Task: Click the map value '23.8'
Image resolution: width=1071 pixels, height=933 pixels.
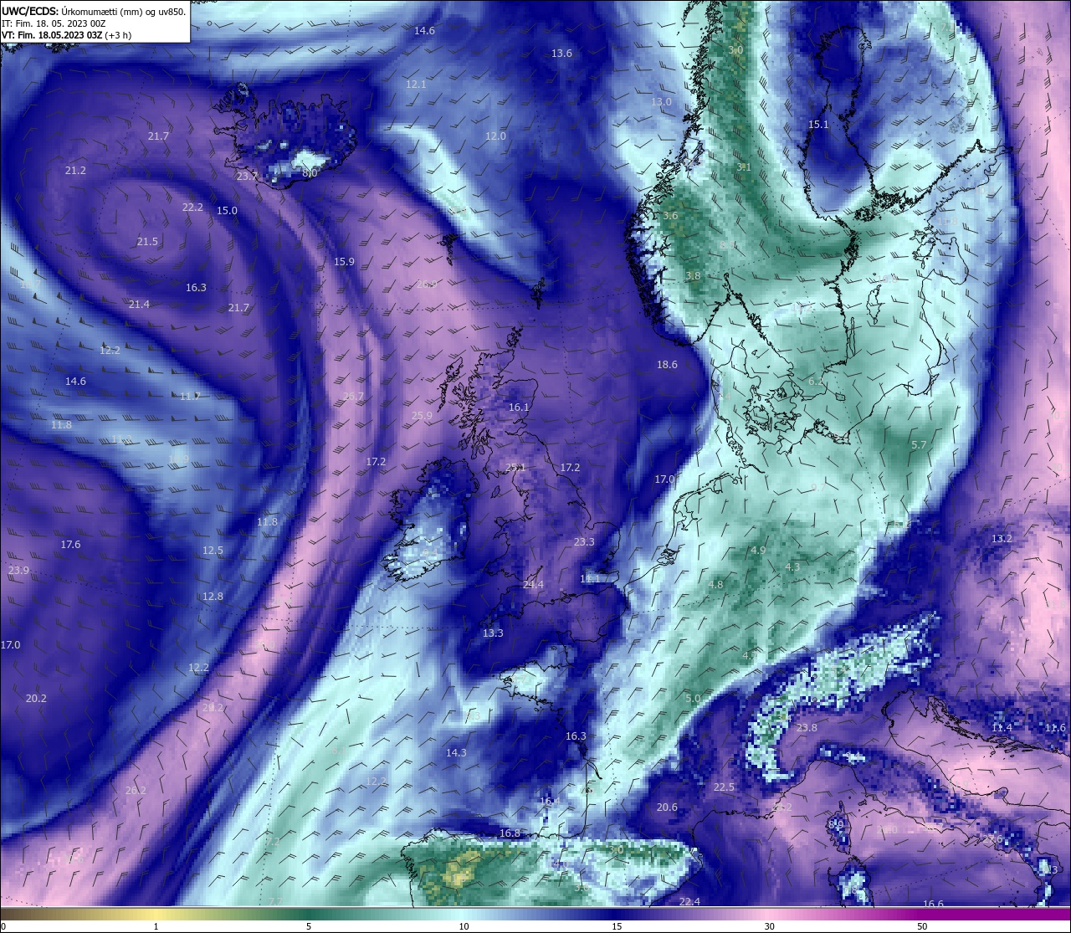Action: coord(807,728)
